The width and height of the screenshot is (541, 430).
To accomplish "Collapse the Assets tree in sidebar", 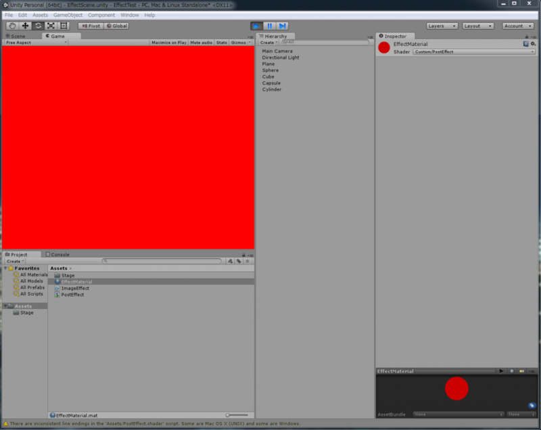I will tap(5, 306).
